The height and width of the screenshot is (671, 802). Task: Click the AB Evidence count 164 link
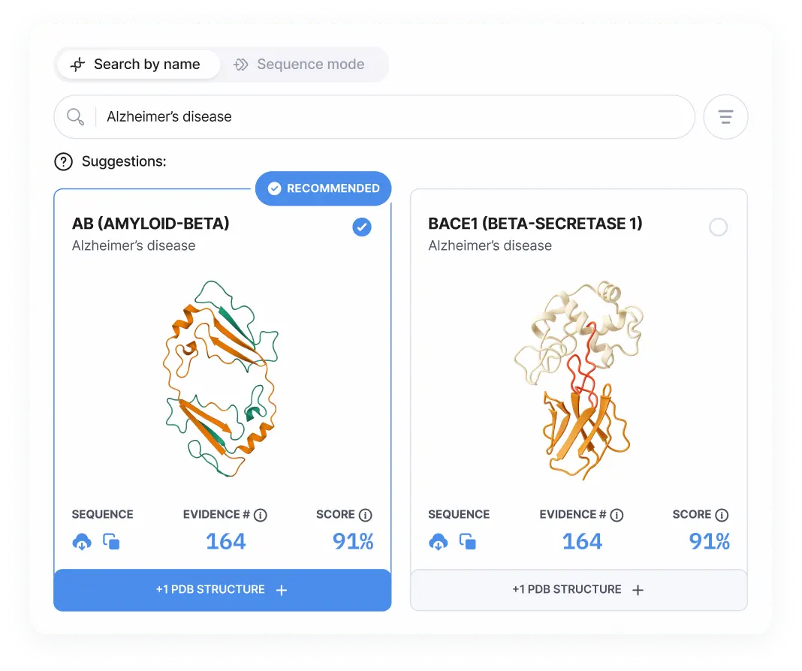pos(225,540)
